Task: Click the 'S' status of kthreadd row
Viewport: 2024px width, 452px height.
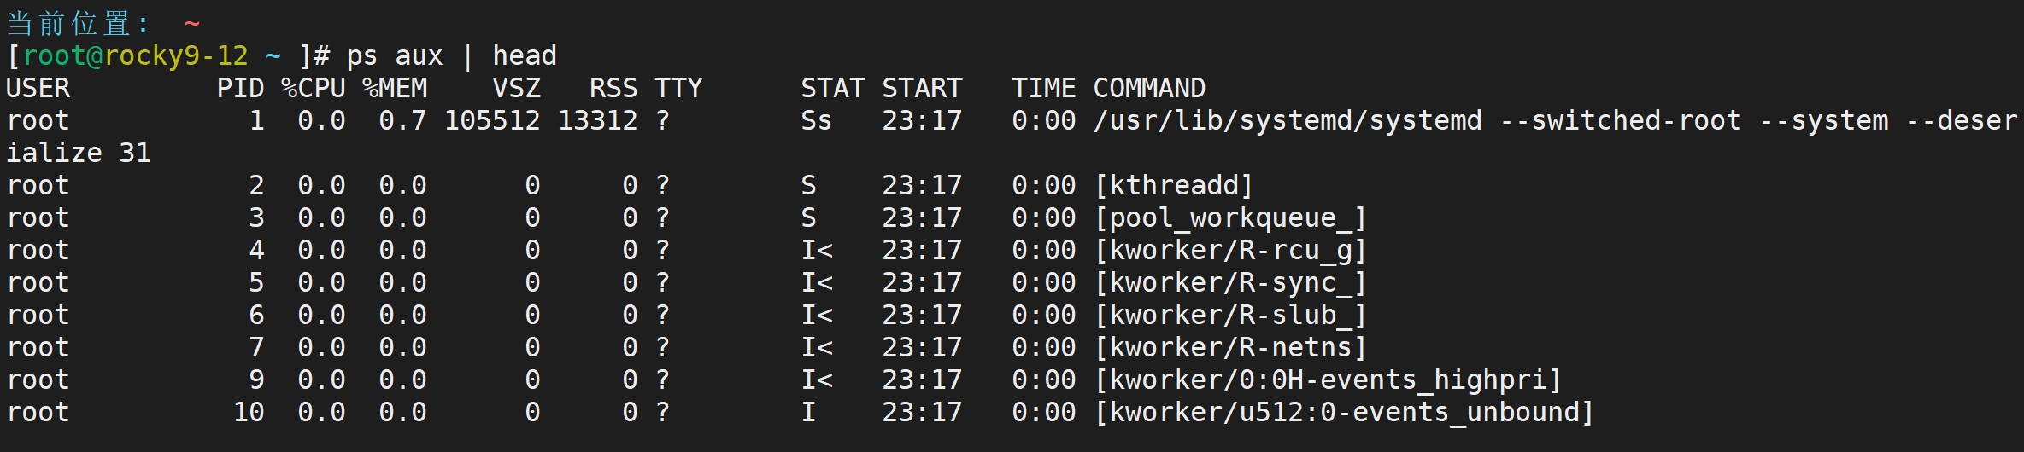Action: 808,186
